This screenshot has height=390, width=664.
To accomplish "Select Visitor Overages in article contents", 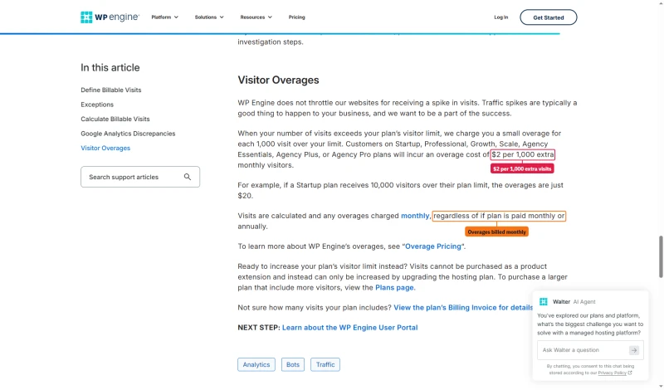I will click(x=105, y=148).
